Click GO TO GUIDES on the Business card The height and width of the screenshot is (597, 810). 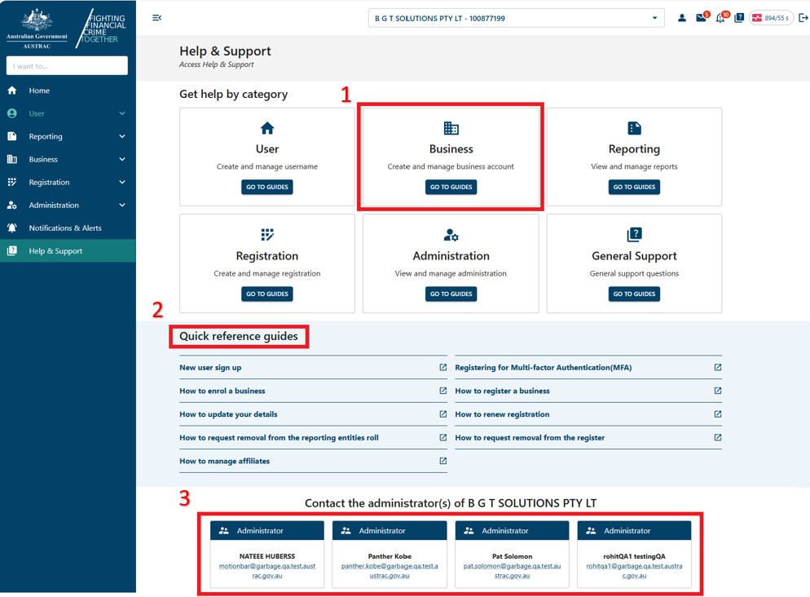(451, 187)
